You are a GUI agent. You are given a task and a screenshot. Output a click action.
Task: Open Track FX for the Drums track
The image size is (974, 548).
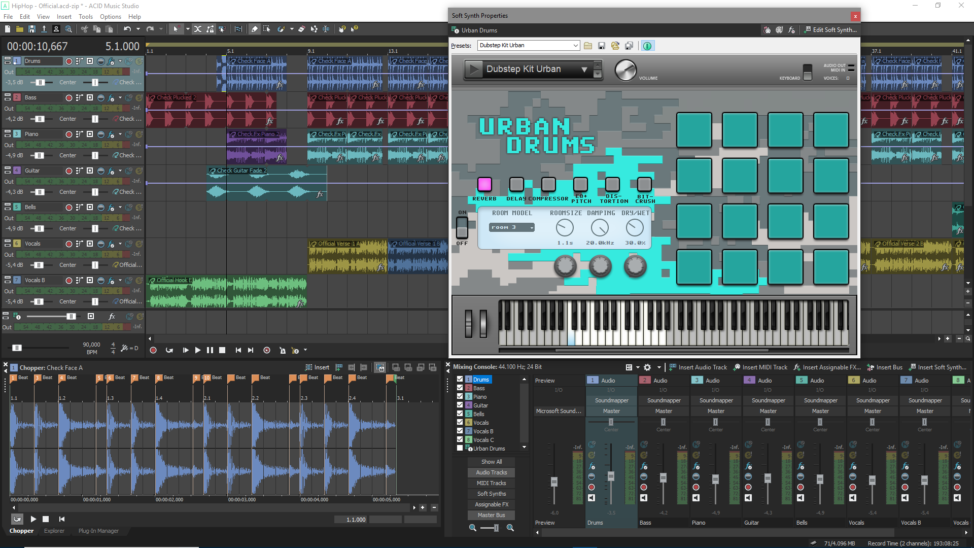point(112,61)
